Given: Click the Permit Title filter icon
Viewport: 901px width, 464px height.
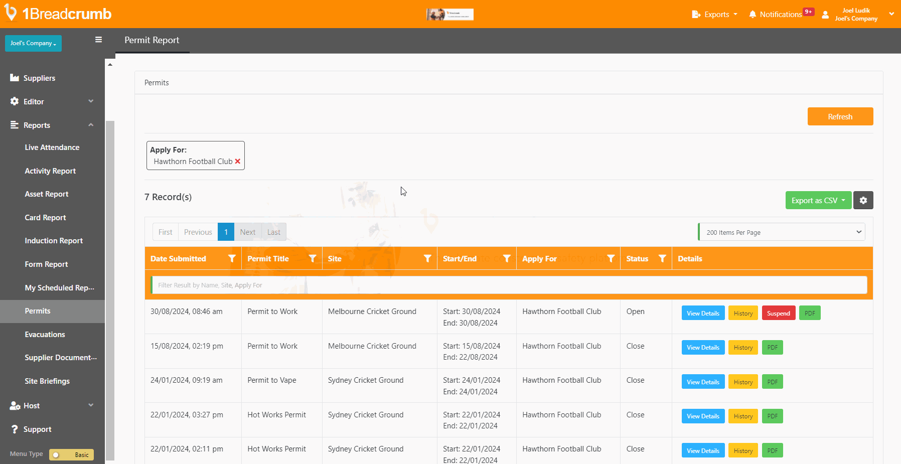Looking at the screenshot, I should click(313, 258).
